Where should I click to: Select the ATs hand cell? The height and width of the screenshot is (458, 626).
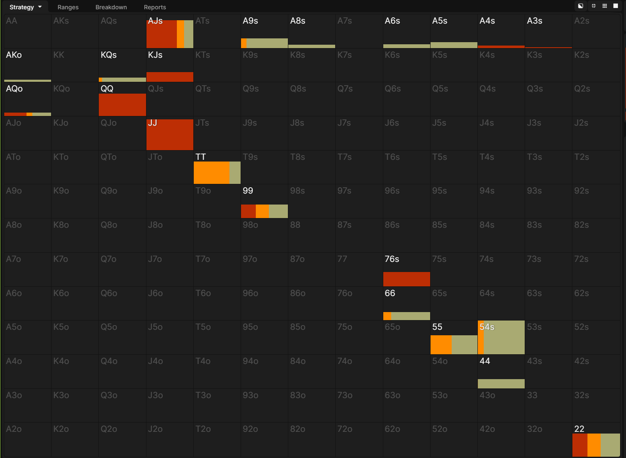click(x=217, y=31)
